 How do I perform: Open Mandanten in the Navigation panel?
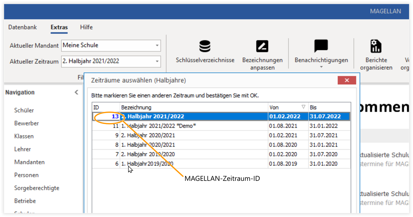(29, 162)
